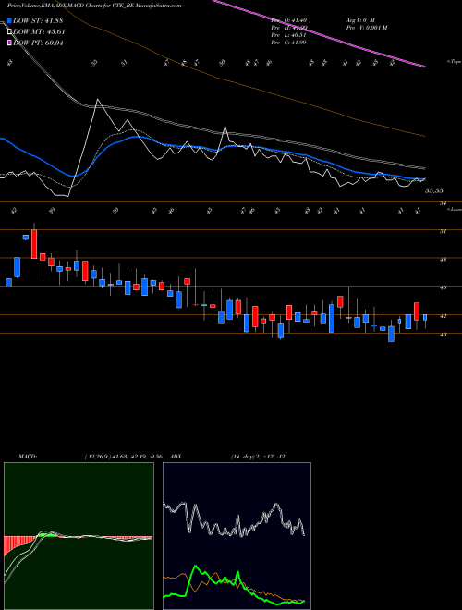Click the 'Avg V: 0 M' value
The image size is (462, 610).
[x=361, y=19]
